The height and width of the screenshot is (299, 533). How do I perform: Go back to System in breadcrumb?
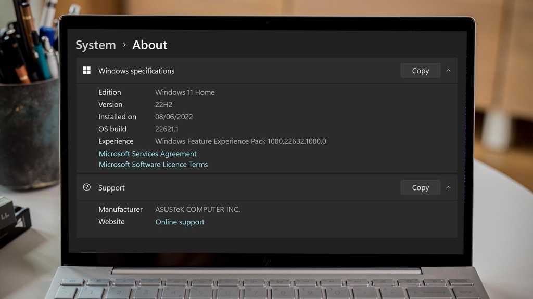point(96,45)
